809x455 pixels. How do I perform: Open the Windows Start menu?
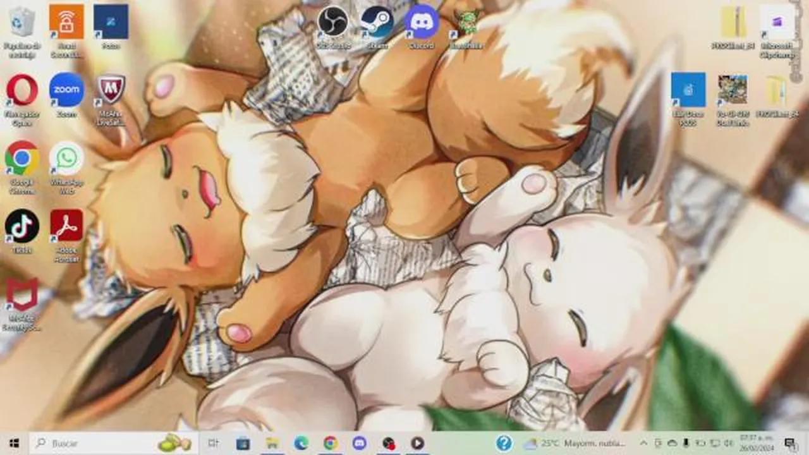[x=15, y=443]
